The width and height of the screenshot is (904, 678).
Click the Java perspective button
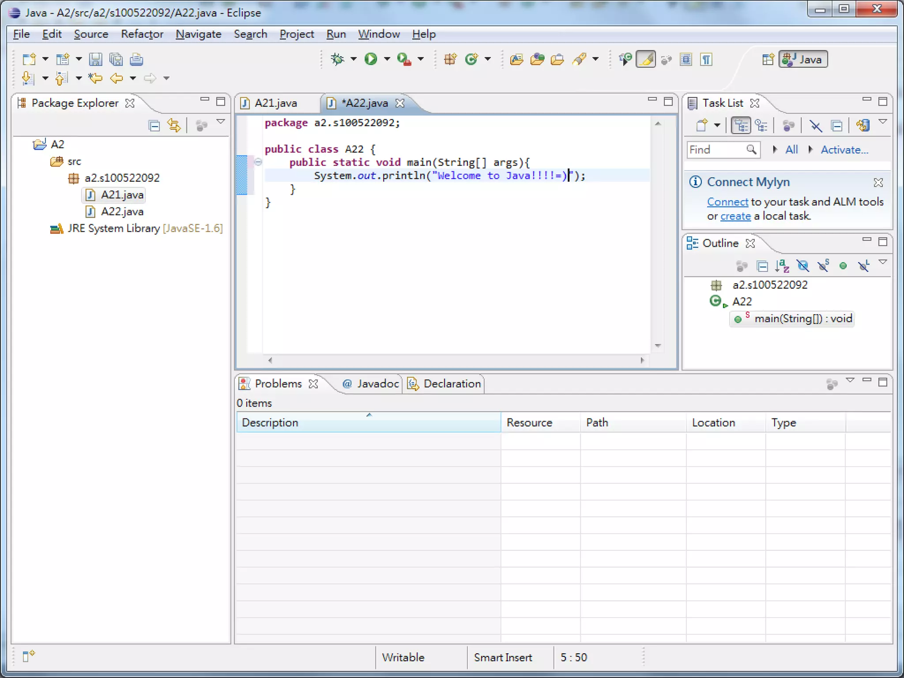[x=803, y=59]
